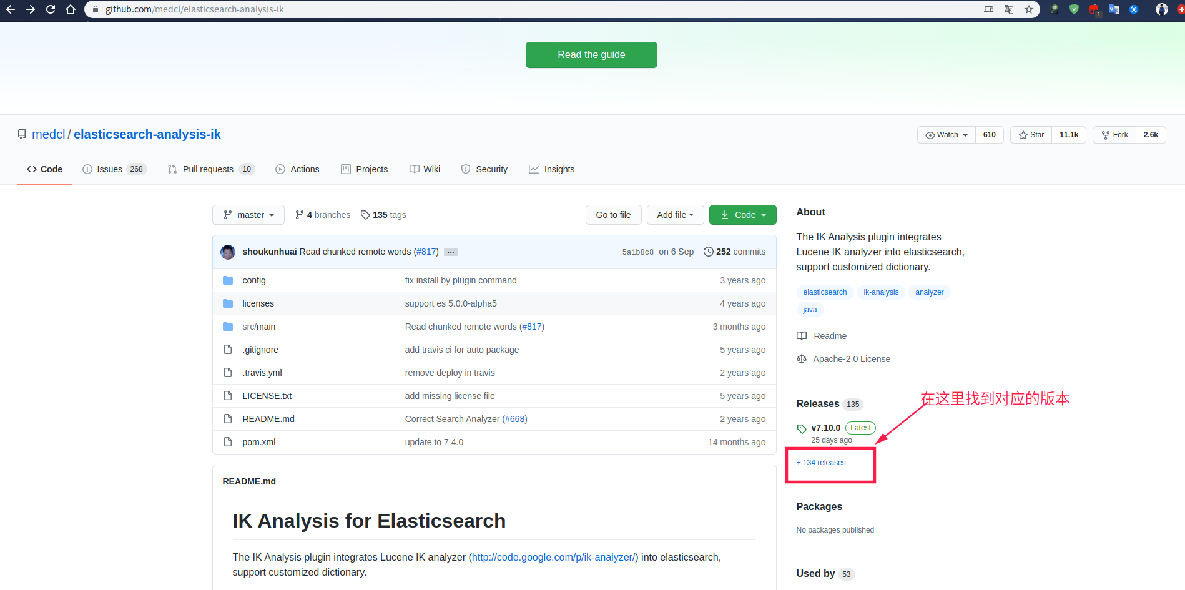Image resolution: width=1185 pixels, height=590 pixels.
Task: Expand the Watch dropdown
Action: pyautogui.click(x=947, y=135)
